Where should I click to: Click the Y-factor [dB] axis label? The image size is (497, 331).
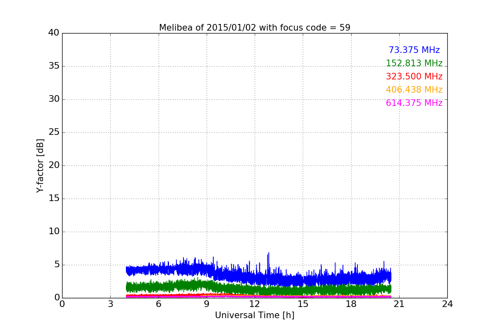point(40,165)
